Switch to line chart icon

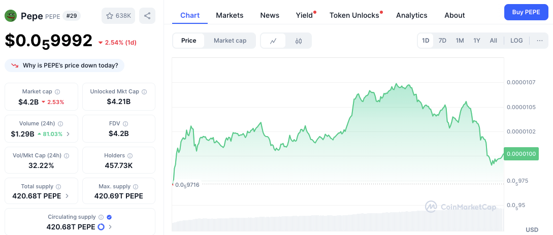point(273,41)
